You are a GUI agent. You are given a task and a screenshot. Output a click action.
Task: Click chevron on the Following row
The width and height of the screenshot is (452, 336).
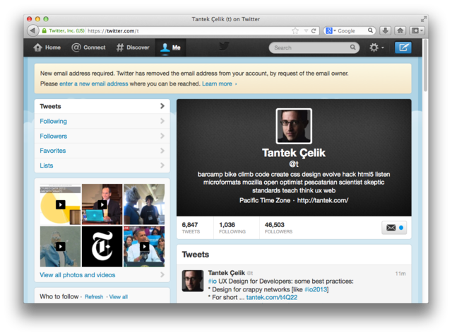point(162,121)
